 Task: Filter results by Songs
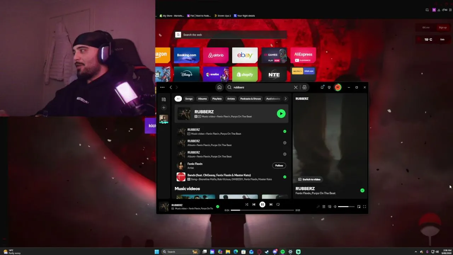pyautogui.click(x=189, y=99)
